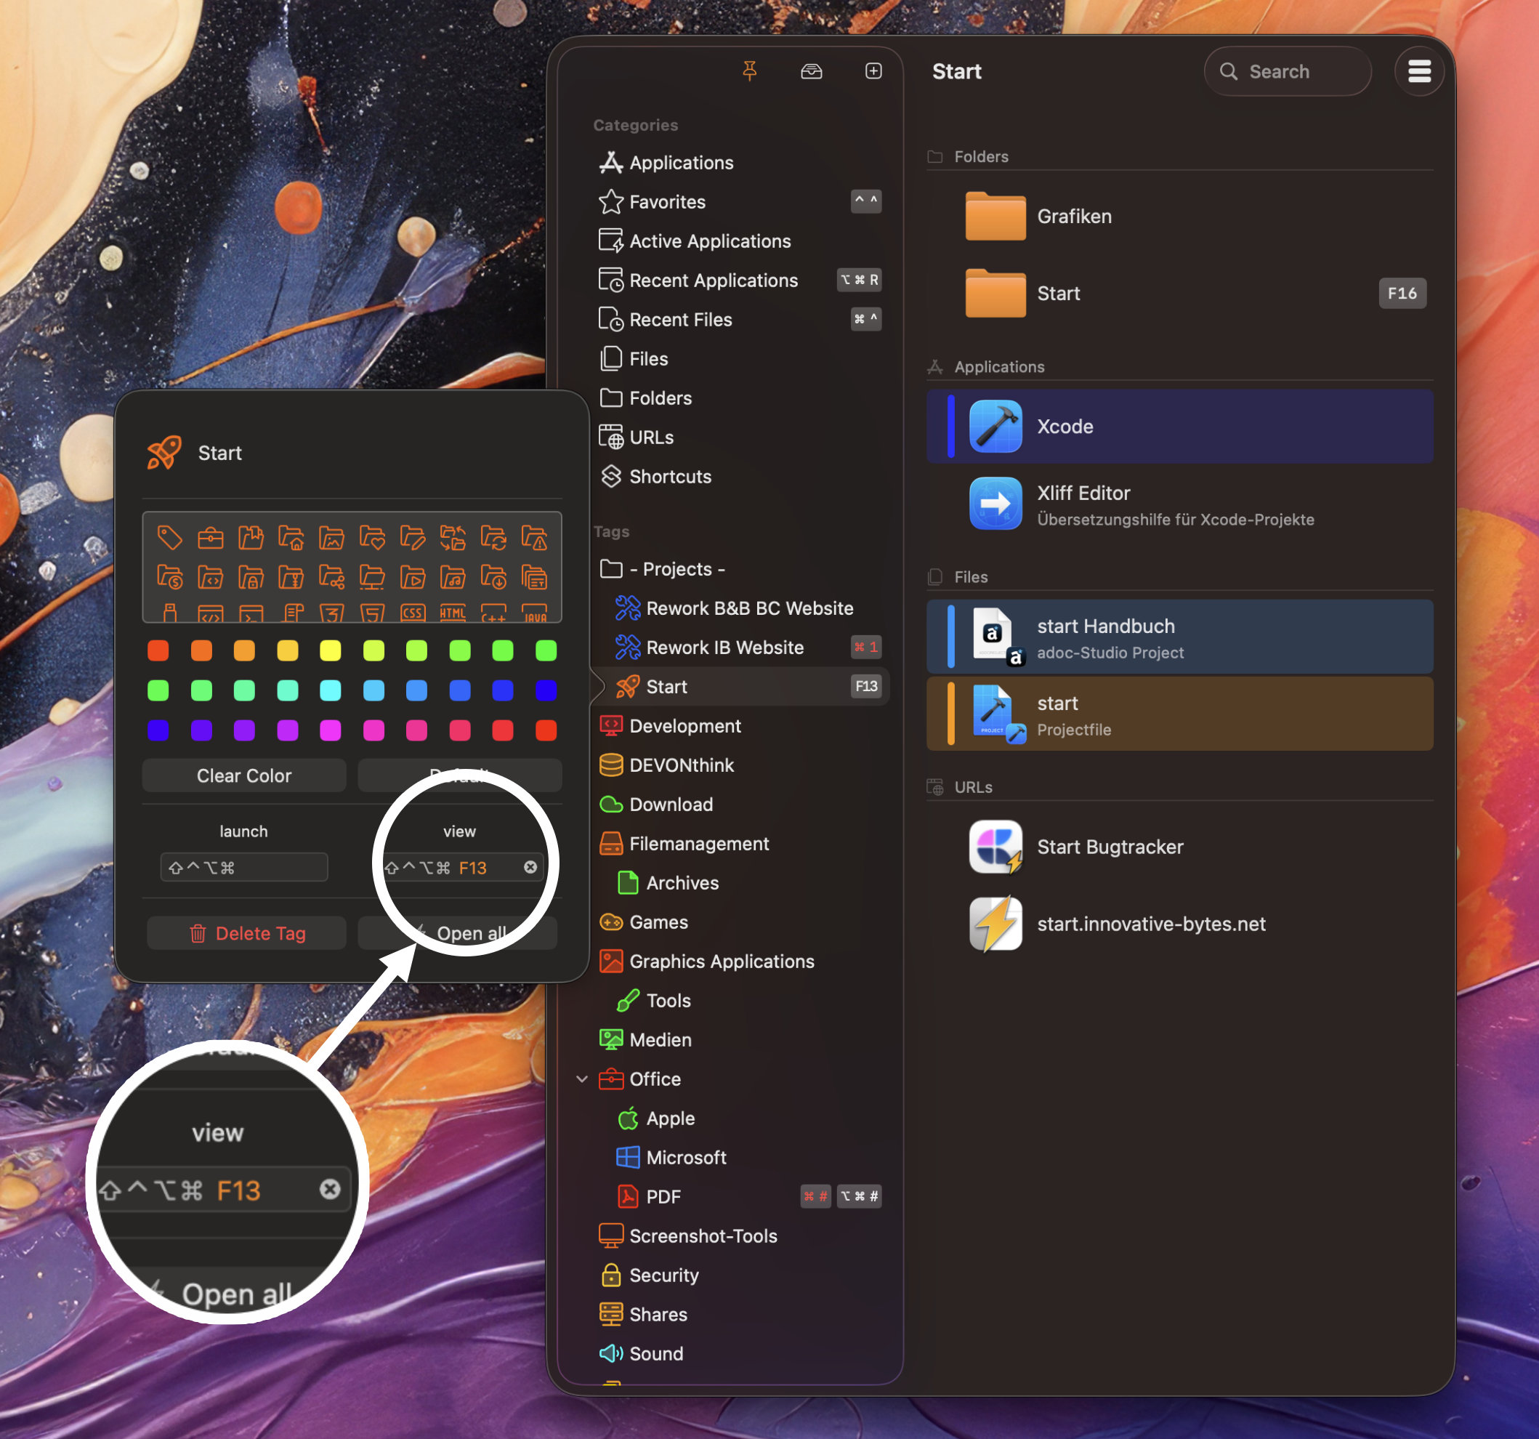The height and width of the screenshot is (1439, 1539).
Task: Click the Search field
Action: click(x=1289, y=71)
